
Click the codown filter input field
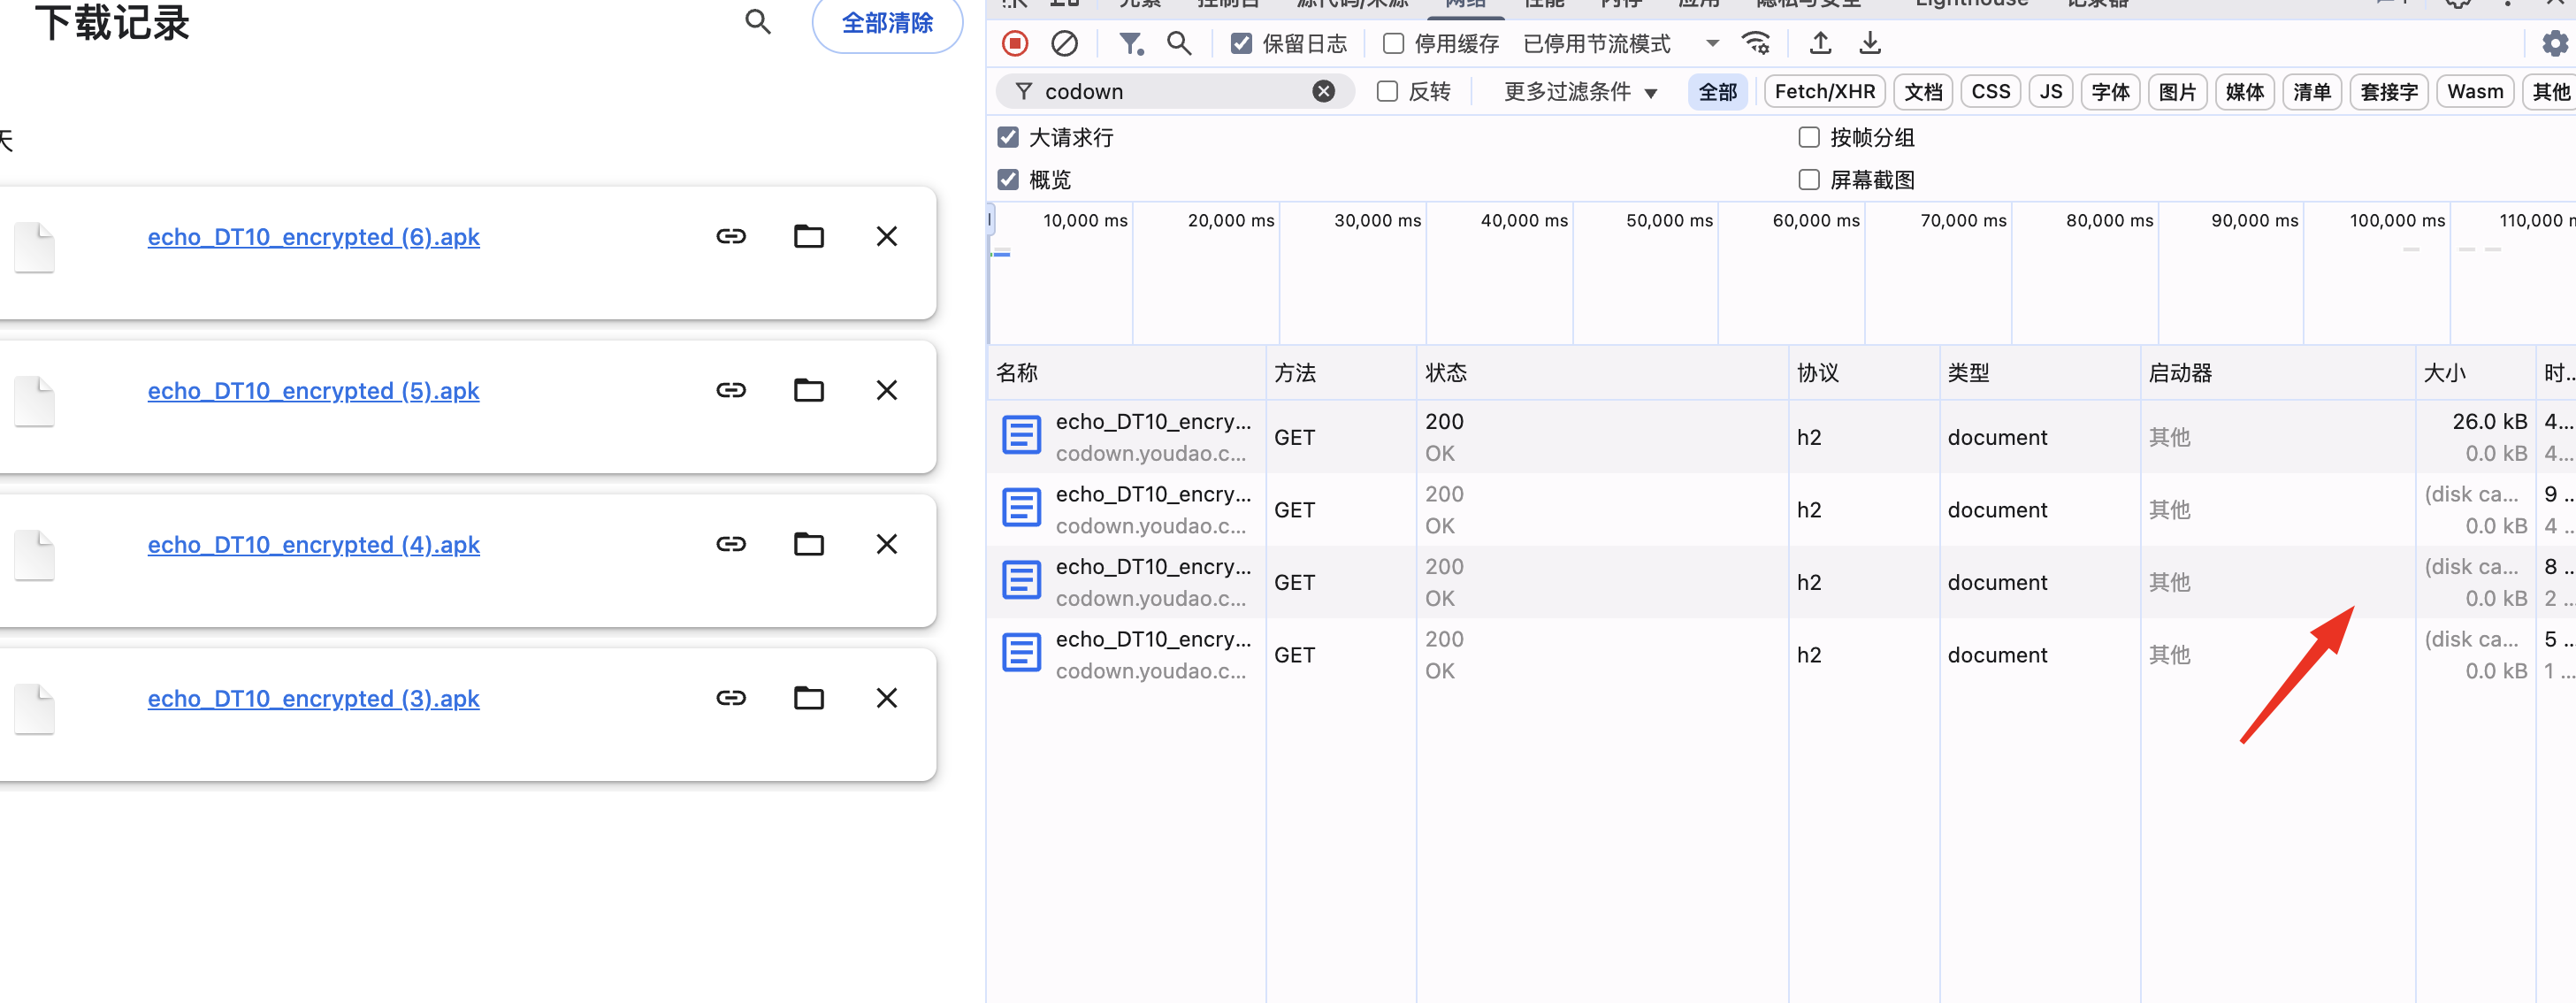click(x=1174, y=91)
